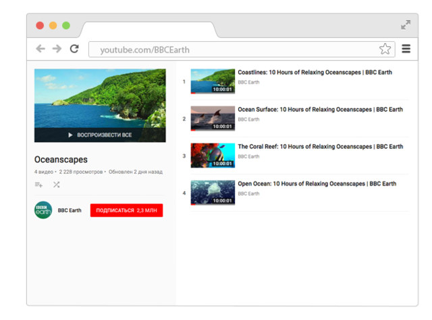Click the save playlist icon
This screenshot has width=432, height=320.
tap(38, 185)
